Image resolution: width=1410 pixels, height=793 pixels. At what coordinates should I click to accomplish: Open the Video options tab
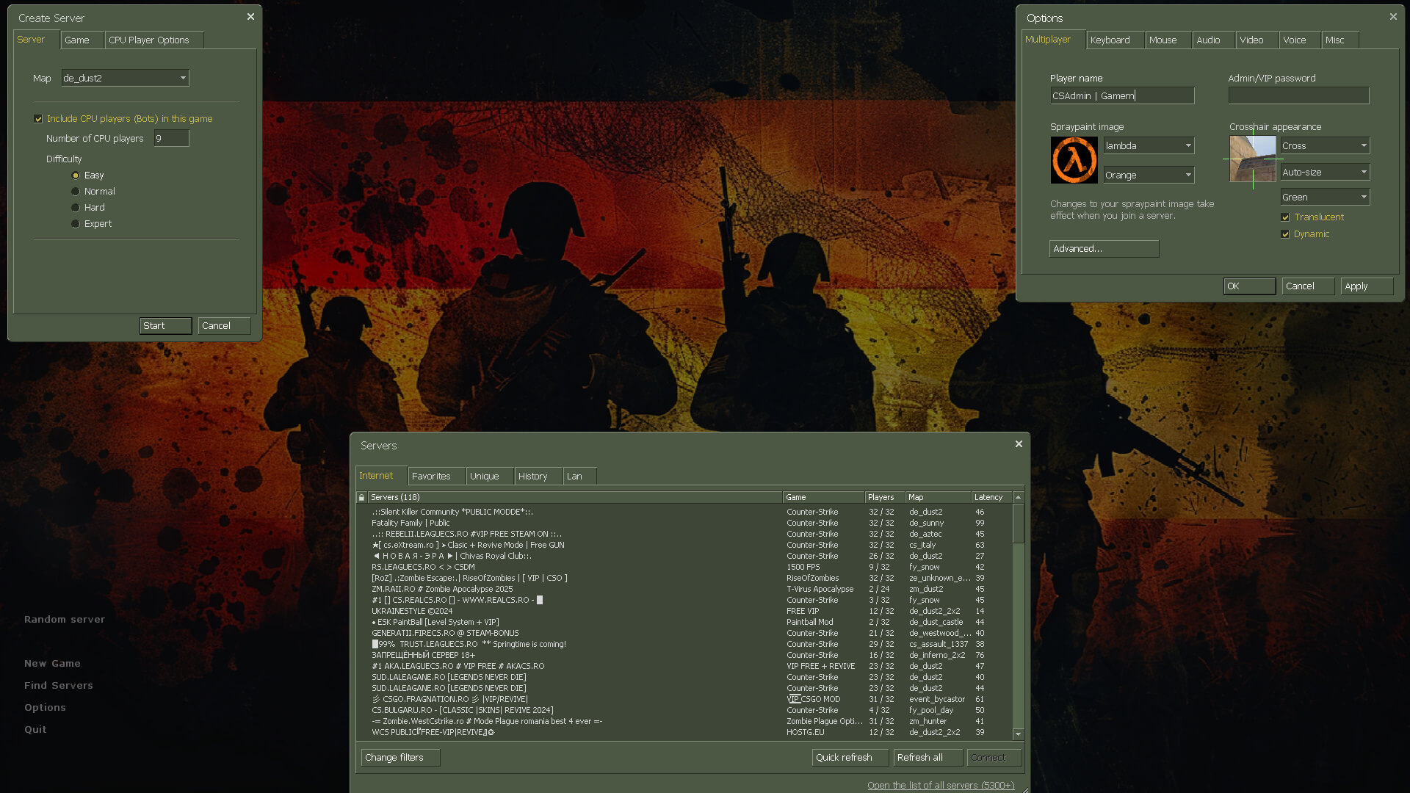(1257, 40)
